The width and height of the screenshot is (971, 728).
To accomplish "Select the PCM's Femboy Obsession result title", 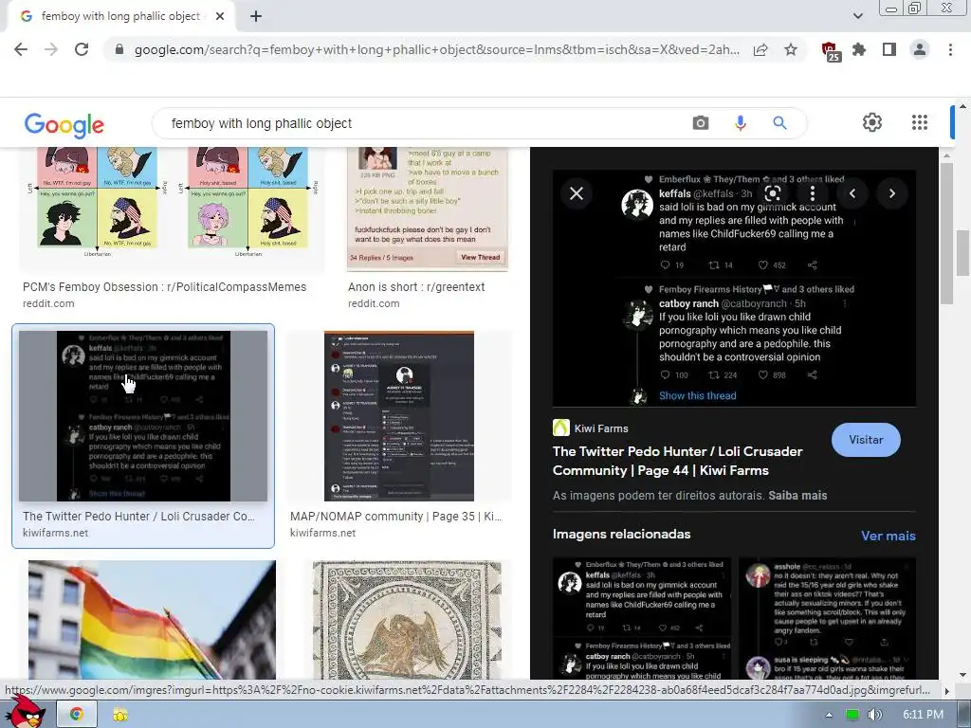I will coord(164,286).
